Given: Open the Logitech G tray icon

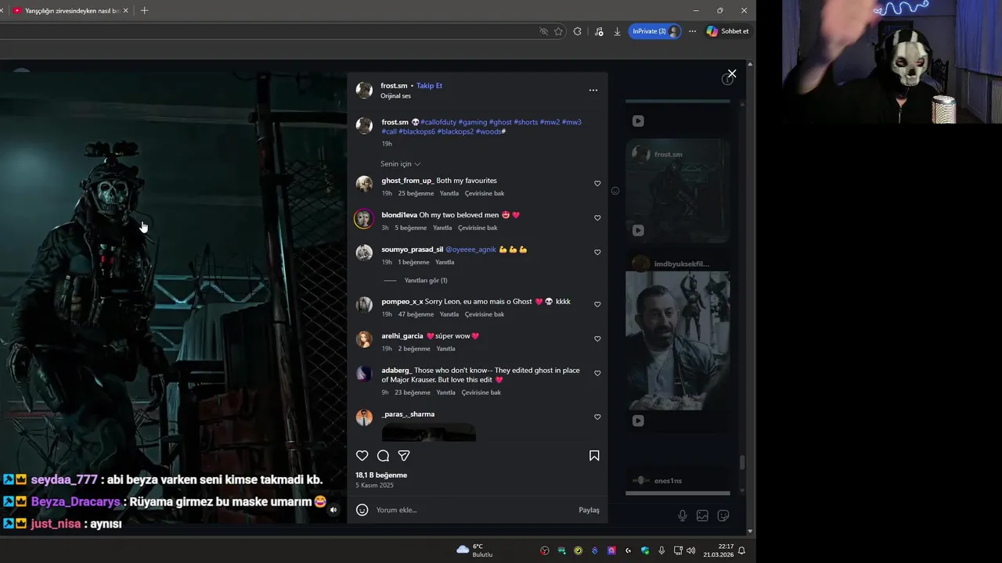Looking at the screenshot, I should click(629, 550).
